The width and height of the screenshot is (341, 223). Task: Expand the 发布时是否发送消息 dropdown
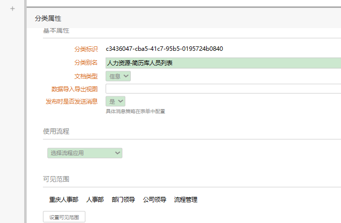115,101
